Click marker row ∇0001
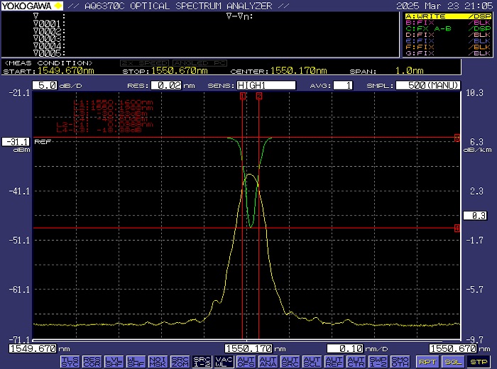497x369 pixels. [x=49, y=23]
